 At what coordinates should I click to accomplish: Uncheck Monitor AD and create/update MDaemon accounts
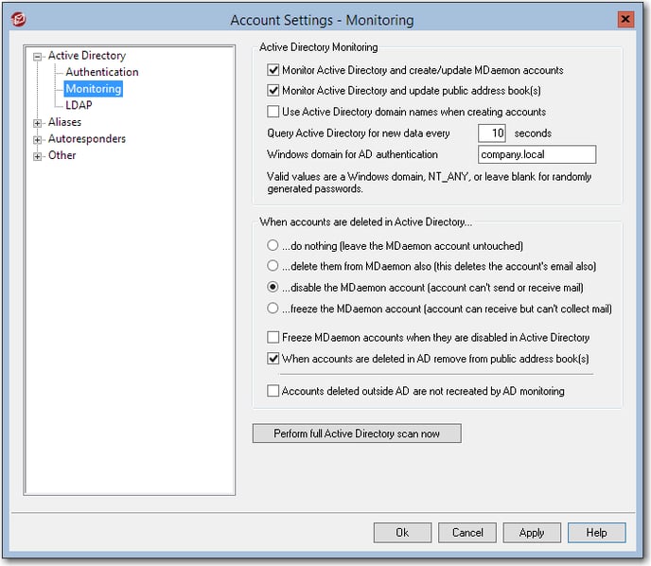click(x=273, y=70)
